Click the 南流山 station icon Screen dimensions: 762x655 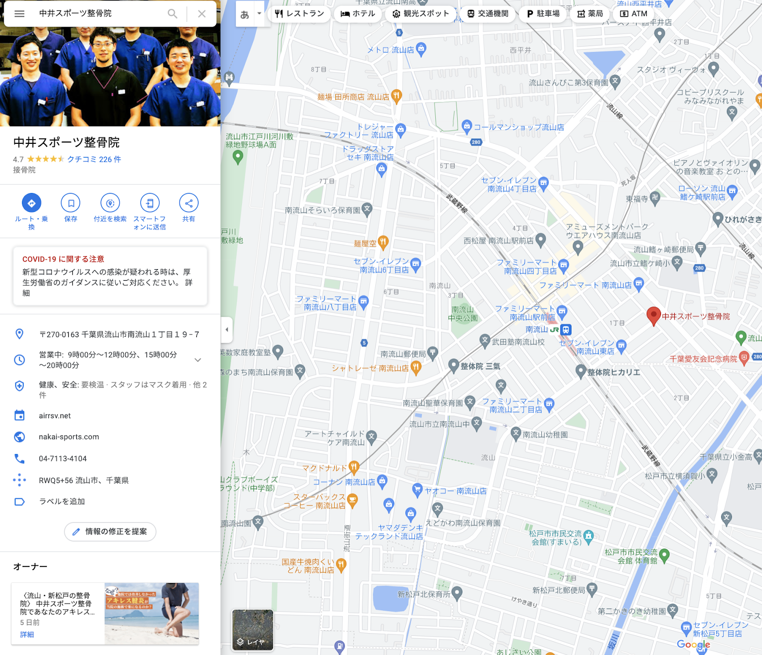click(565, 330)
